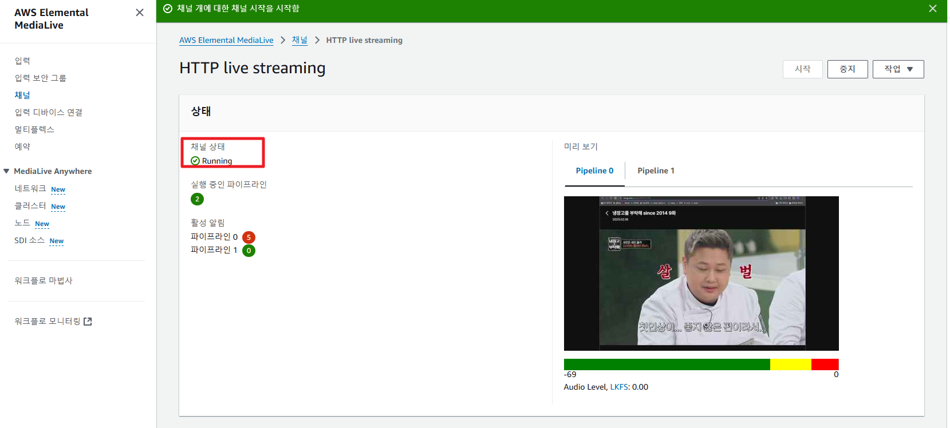The width and height of the screenshot is (950, 428).
Task: Click the red audio level meter segment
Action: click(x=825, y=364)
